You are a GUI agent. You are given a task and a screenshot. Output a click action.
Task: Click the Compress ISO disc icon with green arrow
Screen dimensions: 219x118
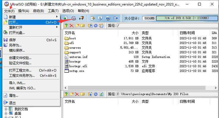(66, 18)
